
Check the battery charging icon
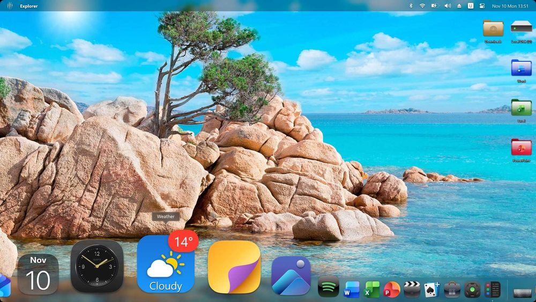pos(435,6)
